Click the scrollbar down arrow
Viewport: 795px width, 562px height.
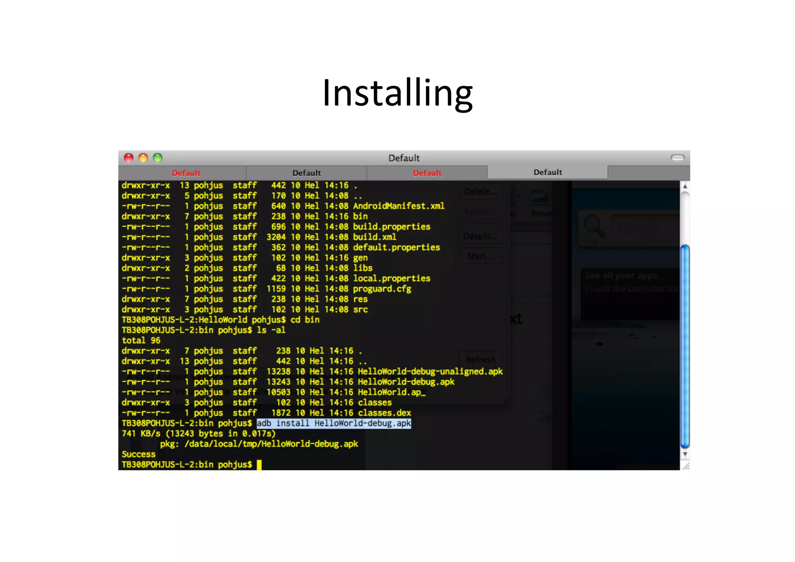(685, 454)
